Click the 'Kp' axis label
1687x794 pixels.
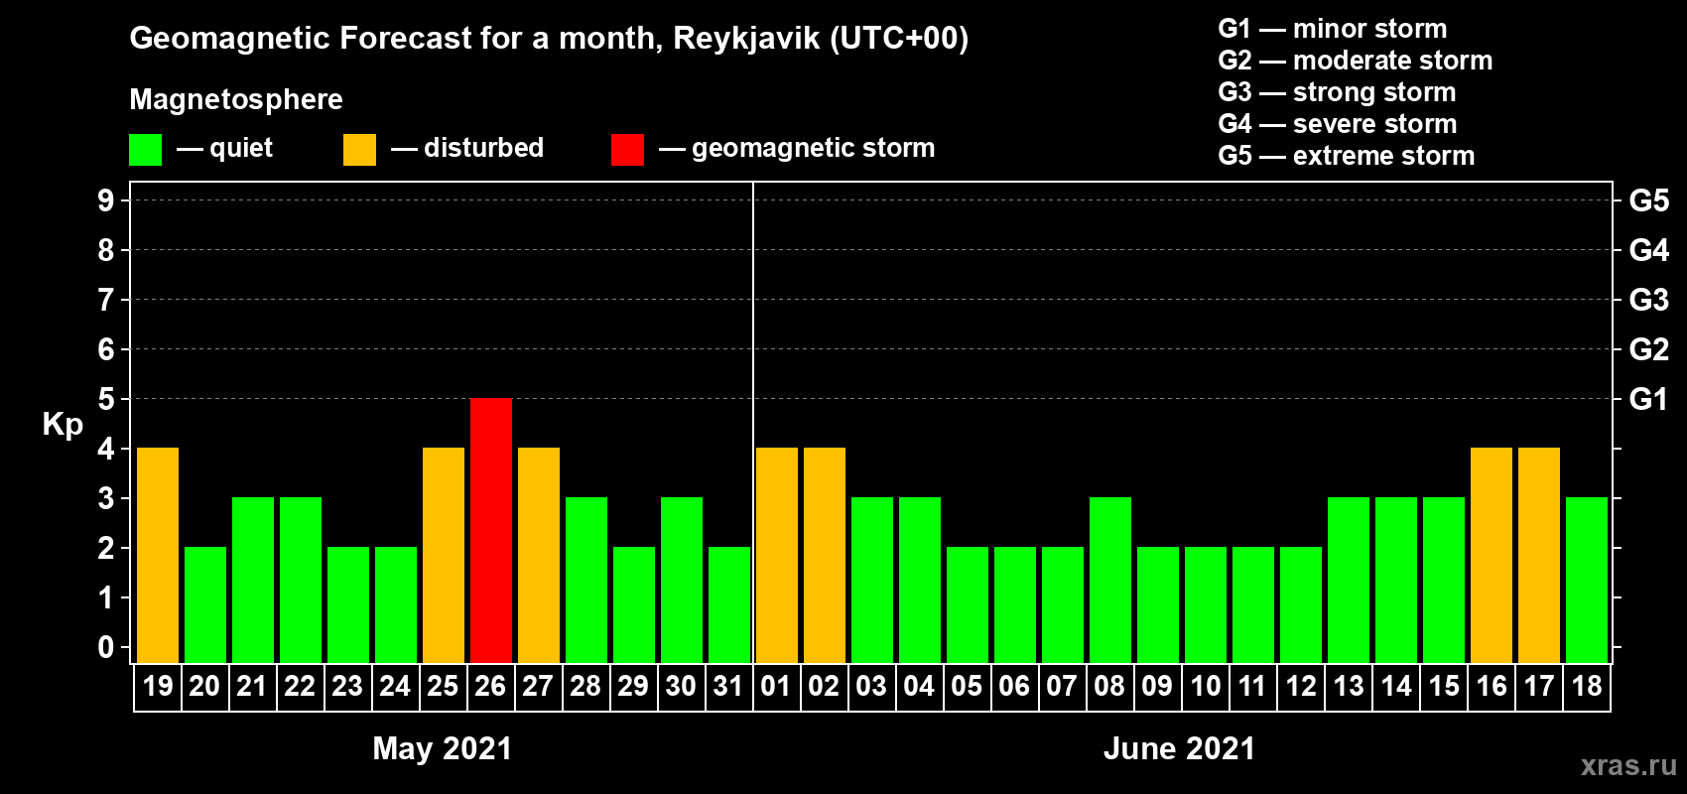pyautogui.click(x=63, y=424)
